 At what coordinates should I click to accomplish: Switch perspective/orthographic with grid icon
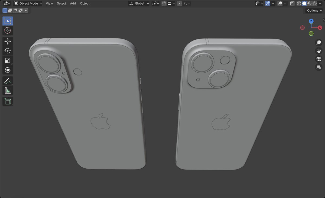pos(319,67)
